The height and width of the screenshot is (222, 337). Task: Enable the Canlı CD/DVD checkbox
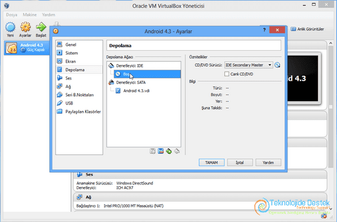227,74
